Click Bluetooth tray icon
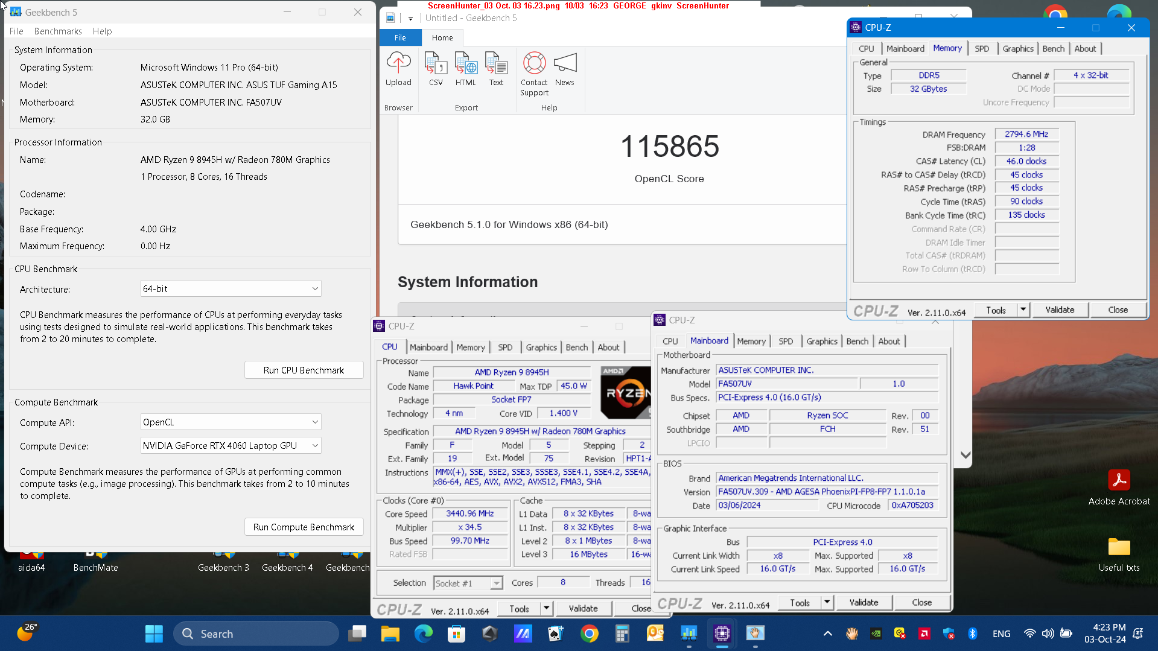Viewport: 1158px width, 651px height. [x=972, y=634]
